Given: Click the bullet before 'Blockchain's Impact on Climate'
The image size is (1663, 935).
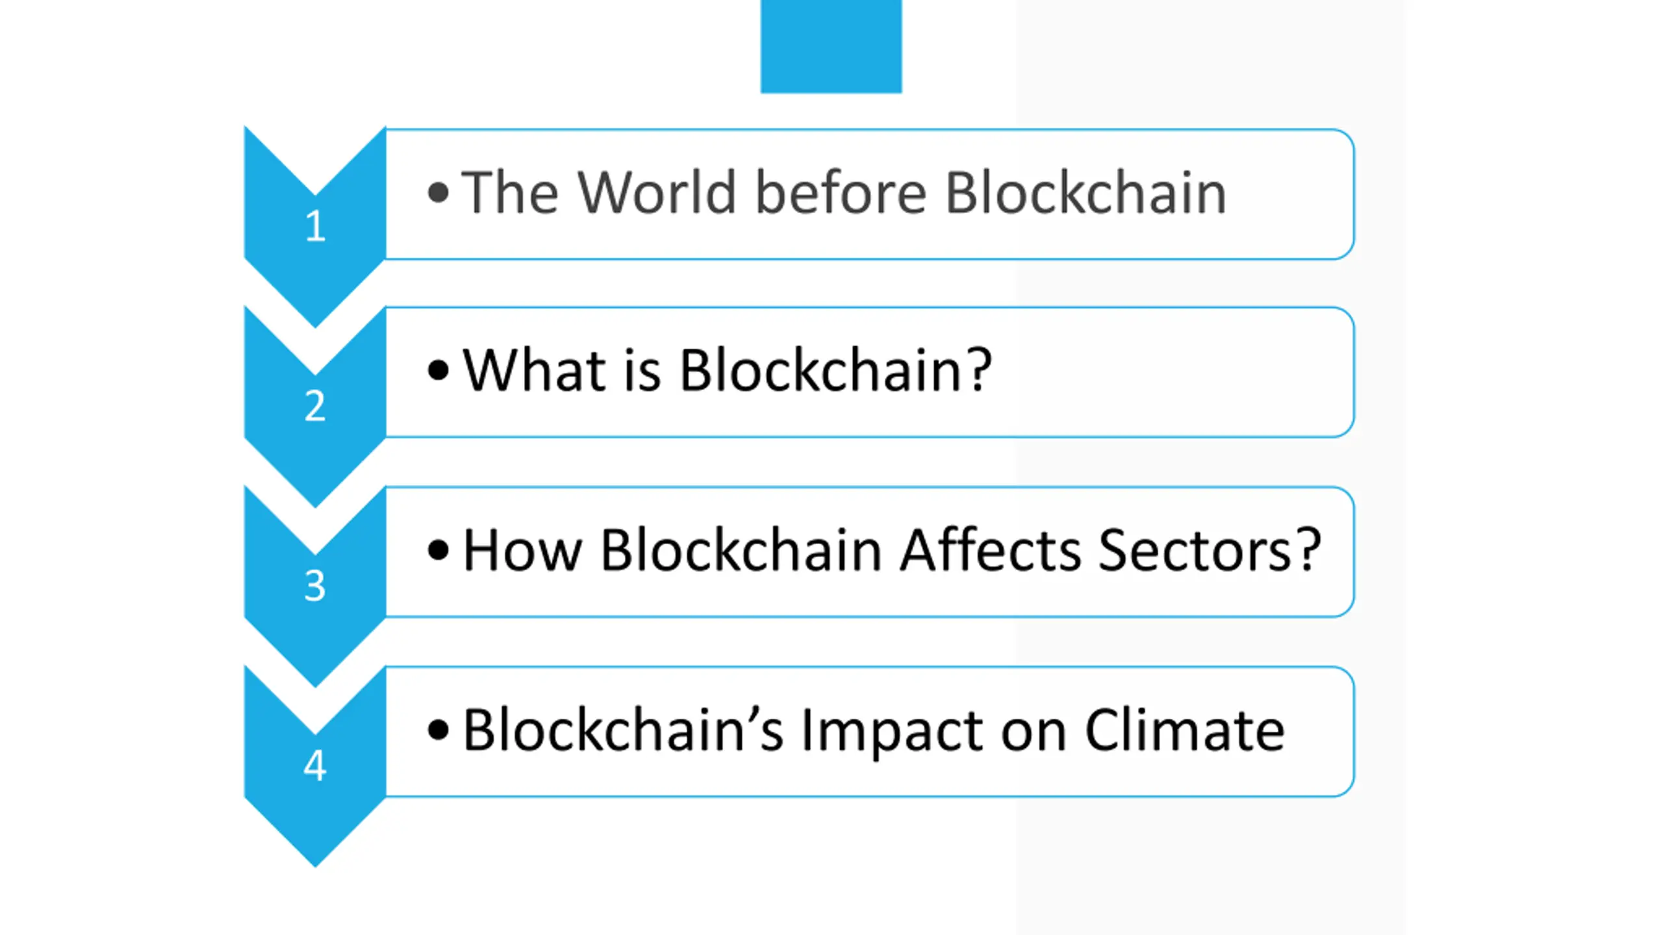Looking at the screenshot, I should pos(438,730).
